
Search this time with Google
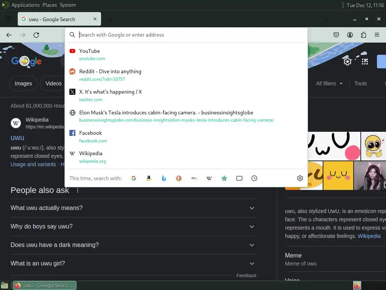[134, 178]
